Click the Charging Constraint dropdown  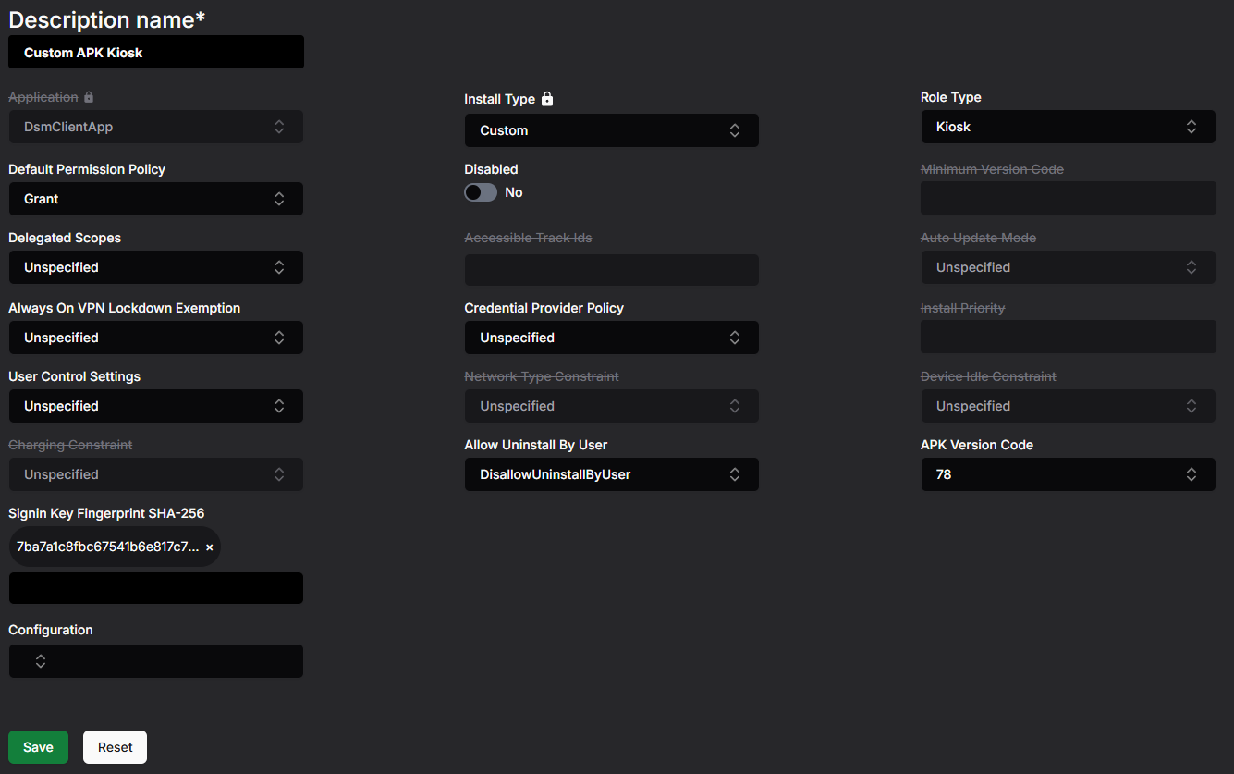(x=155, y=474)
